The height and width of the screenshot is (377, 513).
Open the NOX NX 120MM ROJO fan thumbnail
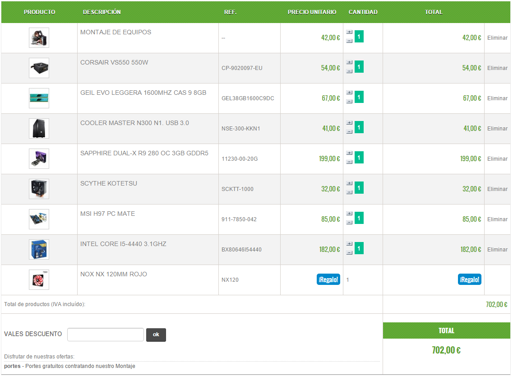click(x=39, y=280)
